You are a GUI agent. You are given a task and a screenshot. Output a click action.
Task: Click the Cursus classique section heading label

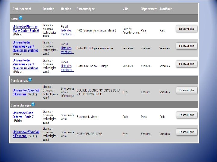pyautogui.click(x=21, y=105)
